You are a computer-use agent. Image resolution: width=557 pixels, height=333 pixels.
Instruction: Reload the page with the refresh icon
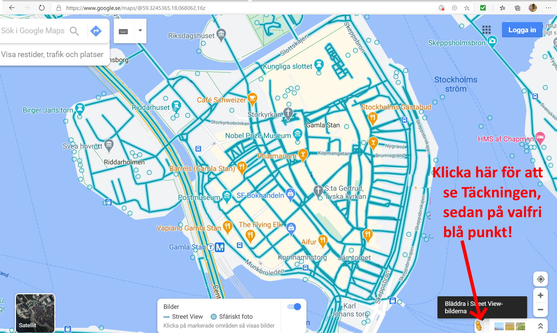[x=41, y=8]
